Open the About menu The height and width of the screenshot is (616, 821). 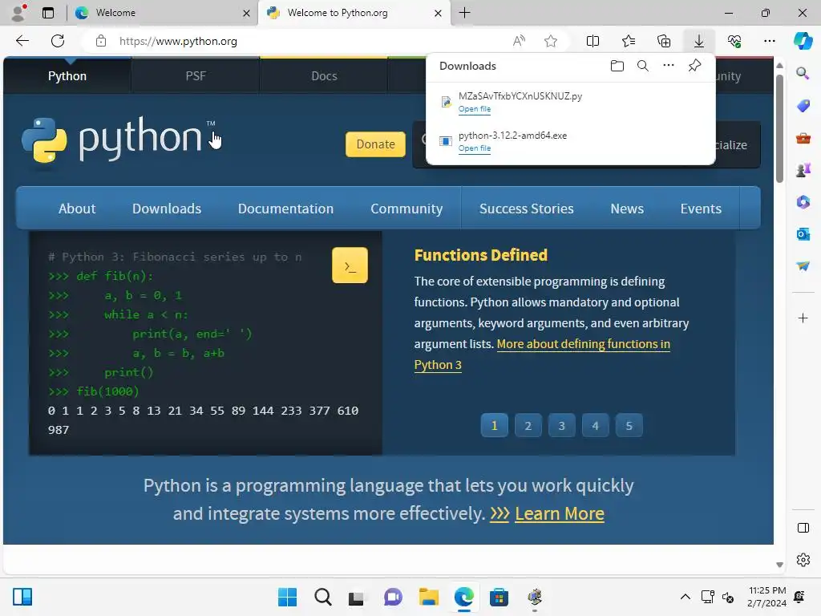[77, 209]
